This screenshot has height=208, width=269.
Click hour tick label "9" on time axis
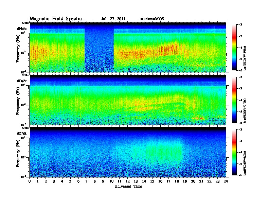[x=103, y=181]
